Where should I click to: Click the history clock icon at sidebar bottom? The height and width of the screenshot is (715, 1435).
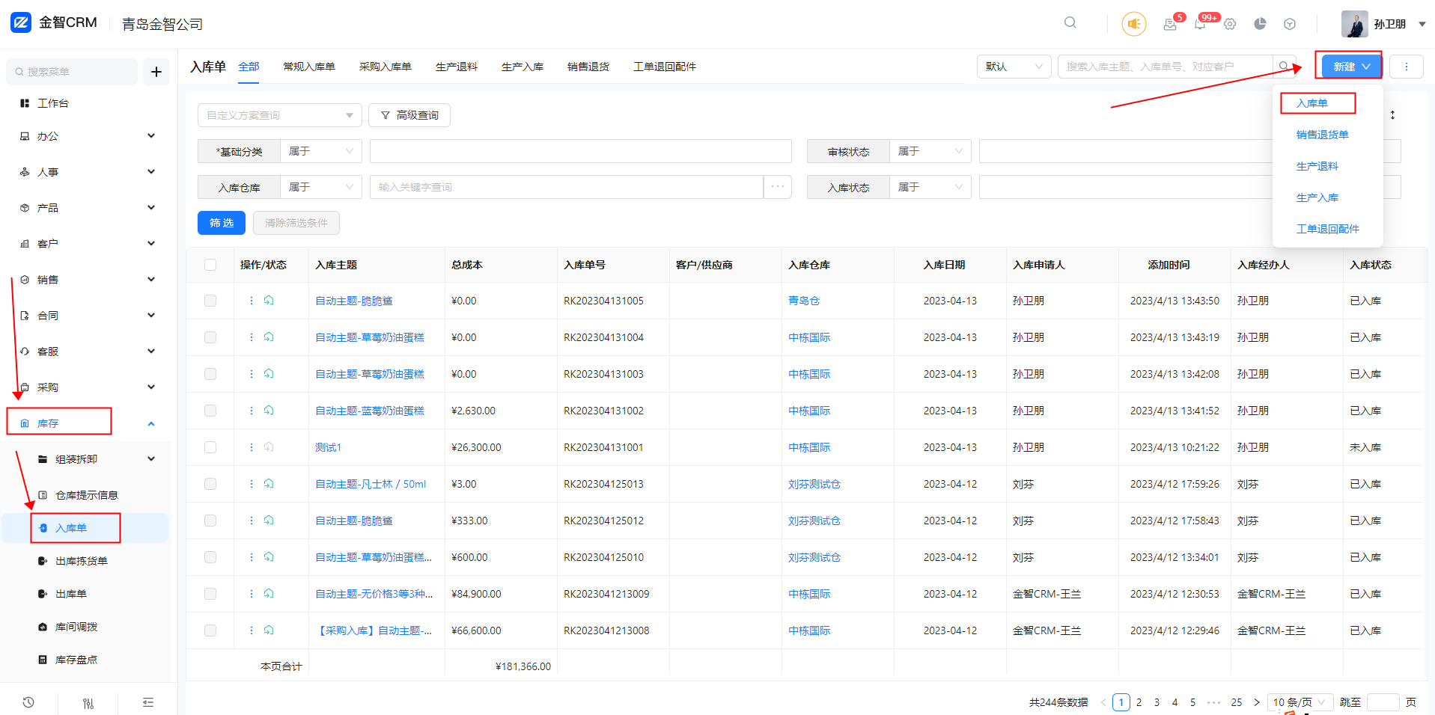pos(28,702)
